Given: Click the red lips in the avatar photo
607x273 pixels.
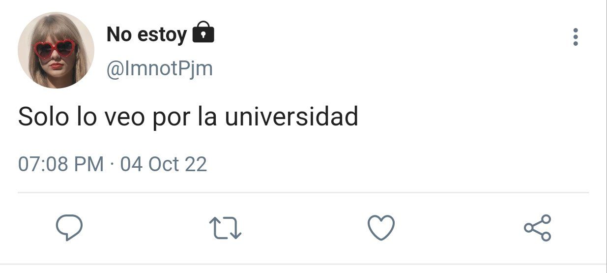Looking at the screenshot, I should (x=57, y=66).
